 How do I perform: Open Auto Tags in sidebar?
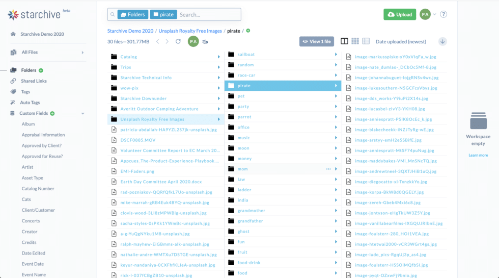click(30, 103)
